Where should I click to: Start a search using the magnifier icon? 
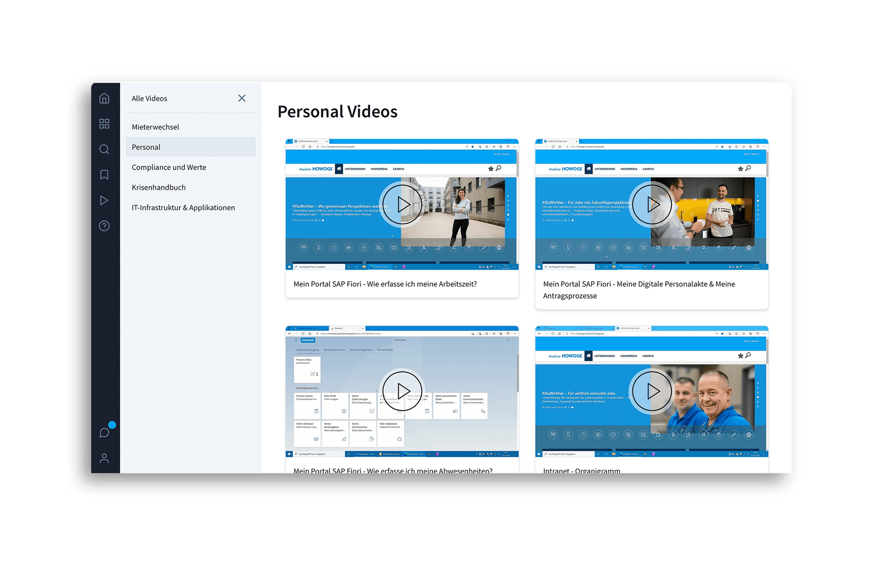point(104,149)
